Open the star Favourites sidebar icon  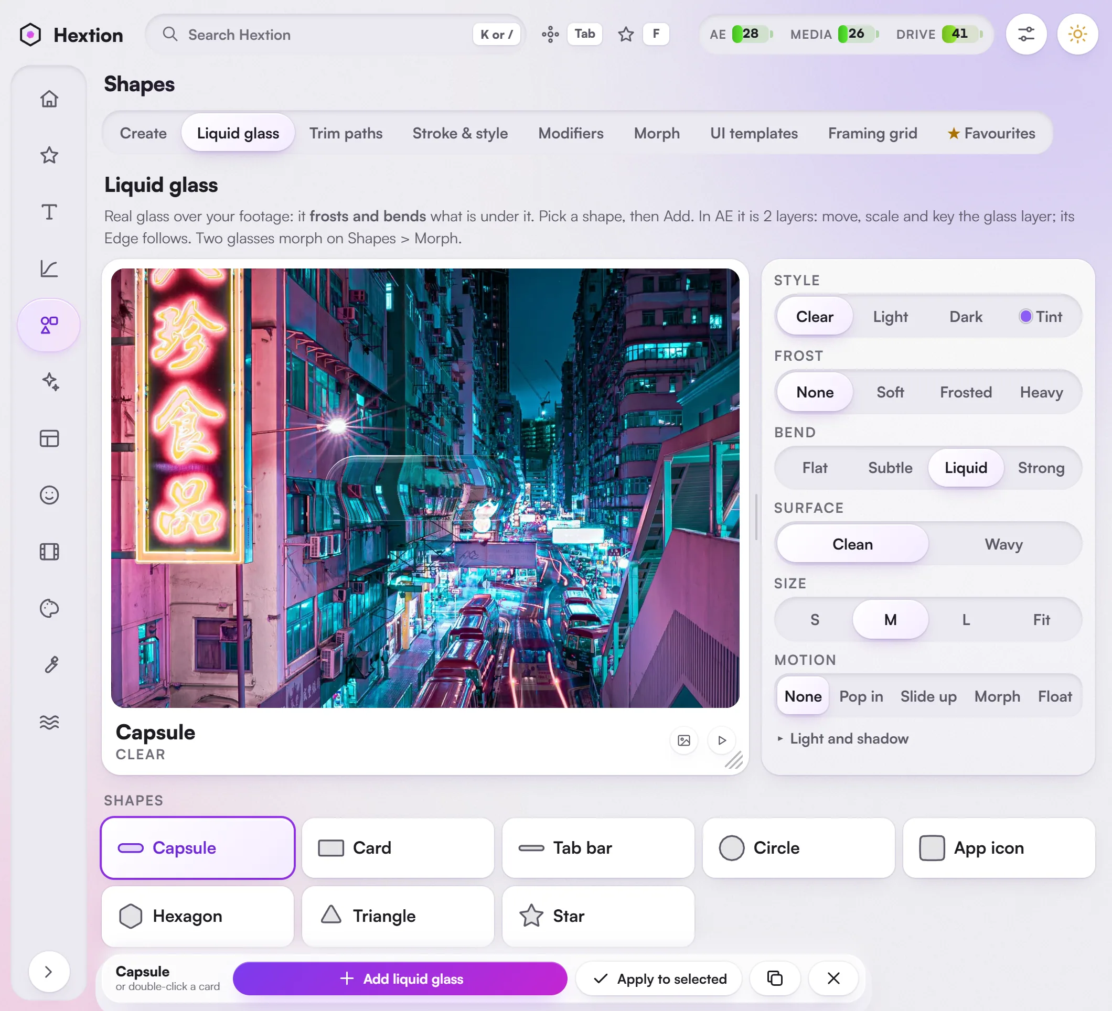click(49, 155)
